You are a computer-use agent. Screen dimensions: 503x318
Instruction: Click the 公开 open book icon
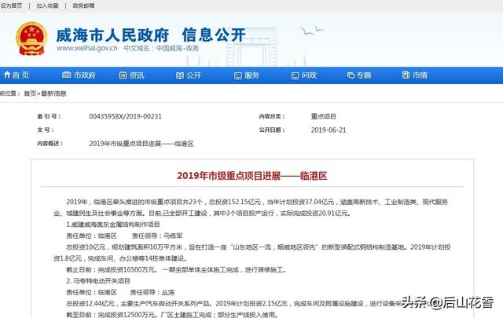click(180, 75)
